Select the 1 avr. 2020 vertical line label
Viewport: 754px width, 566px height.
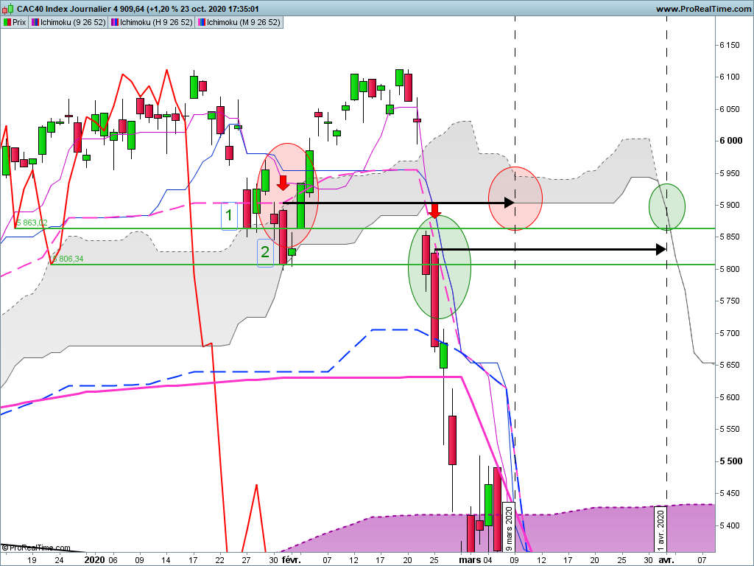(x=660, y=529)
